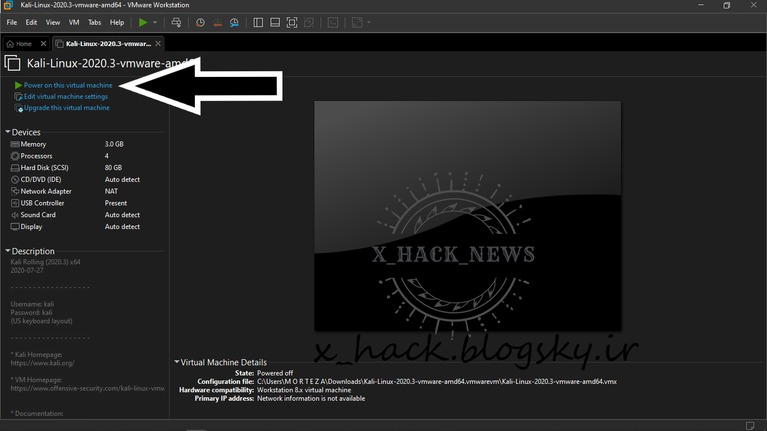Click the Hard Disk (SCSI) icon
Image resolution: width=767 pixels, height=431 pixels.
(15, 168)
